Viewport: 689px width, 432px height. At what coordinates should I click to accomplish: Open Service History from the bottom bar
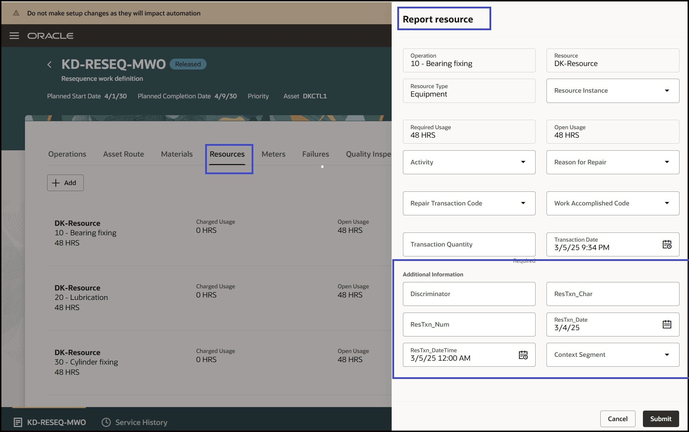[134, 422]
